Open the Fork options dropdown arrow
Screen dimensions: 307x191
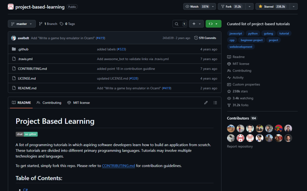[x=250, y=7]
